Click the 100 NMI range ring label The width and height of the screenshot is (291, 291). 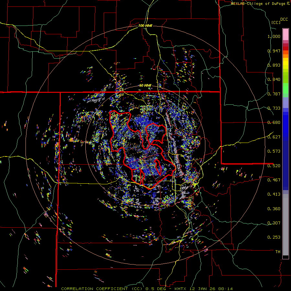coord(145,26)
